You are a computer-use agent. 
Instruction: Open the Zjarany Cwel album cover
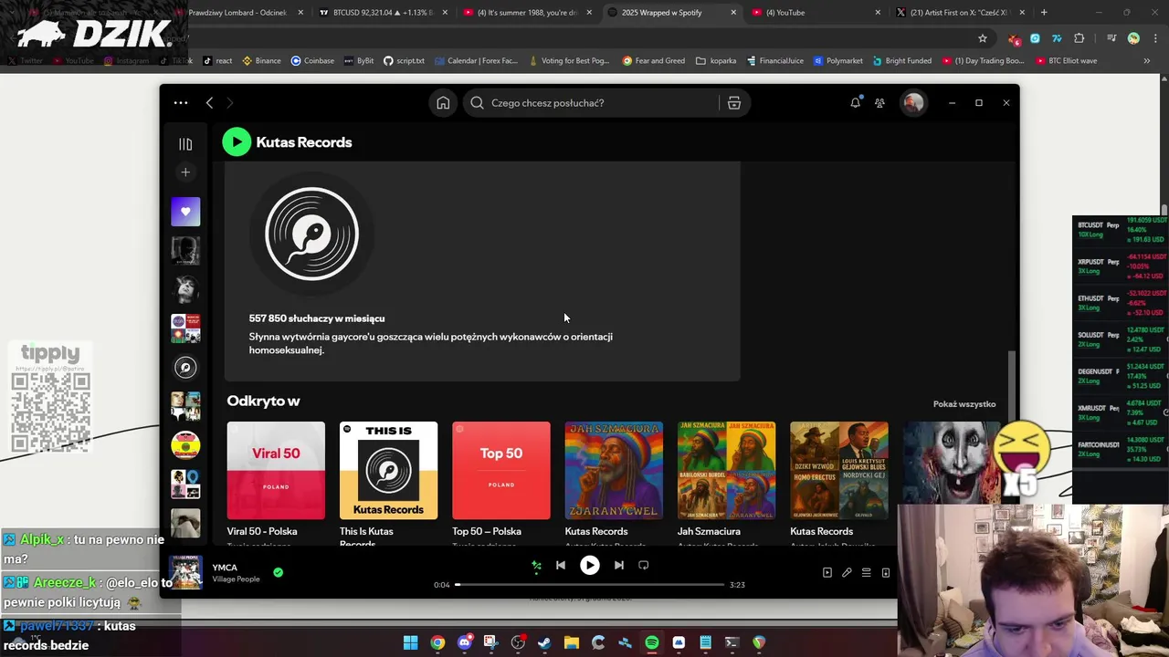pos(614,470)
